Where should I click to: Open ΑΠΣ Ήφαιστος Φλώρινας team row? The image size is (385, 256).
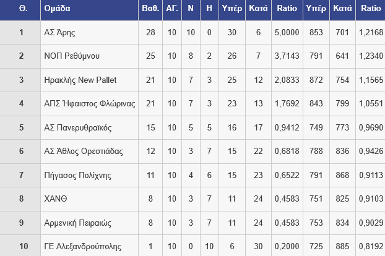pos(90,104)
